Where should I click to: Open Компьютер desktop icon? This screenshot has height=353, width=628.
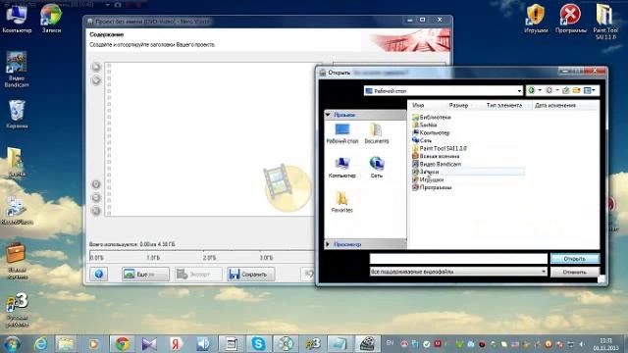coord(17,19)
